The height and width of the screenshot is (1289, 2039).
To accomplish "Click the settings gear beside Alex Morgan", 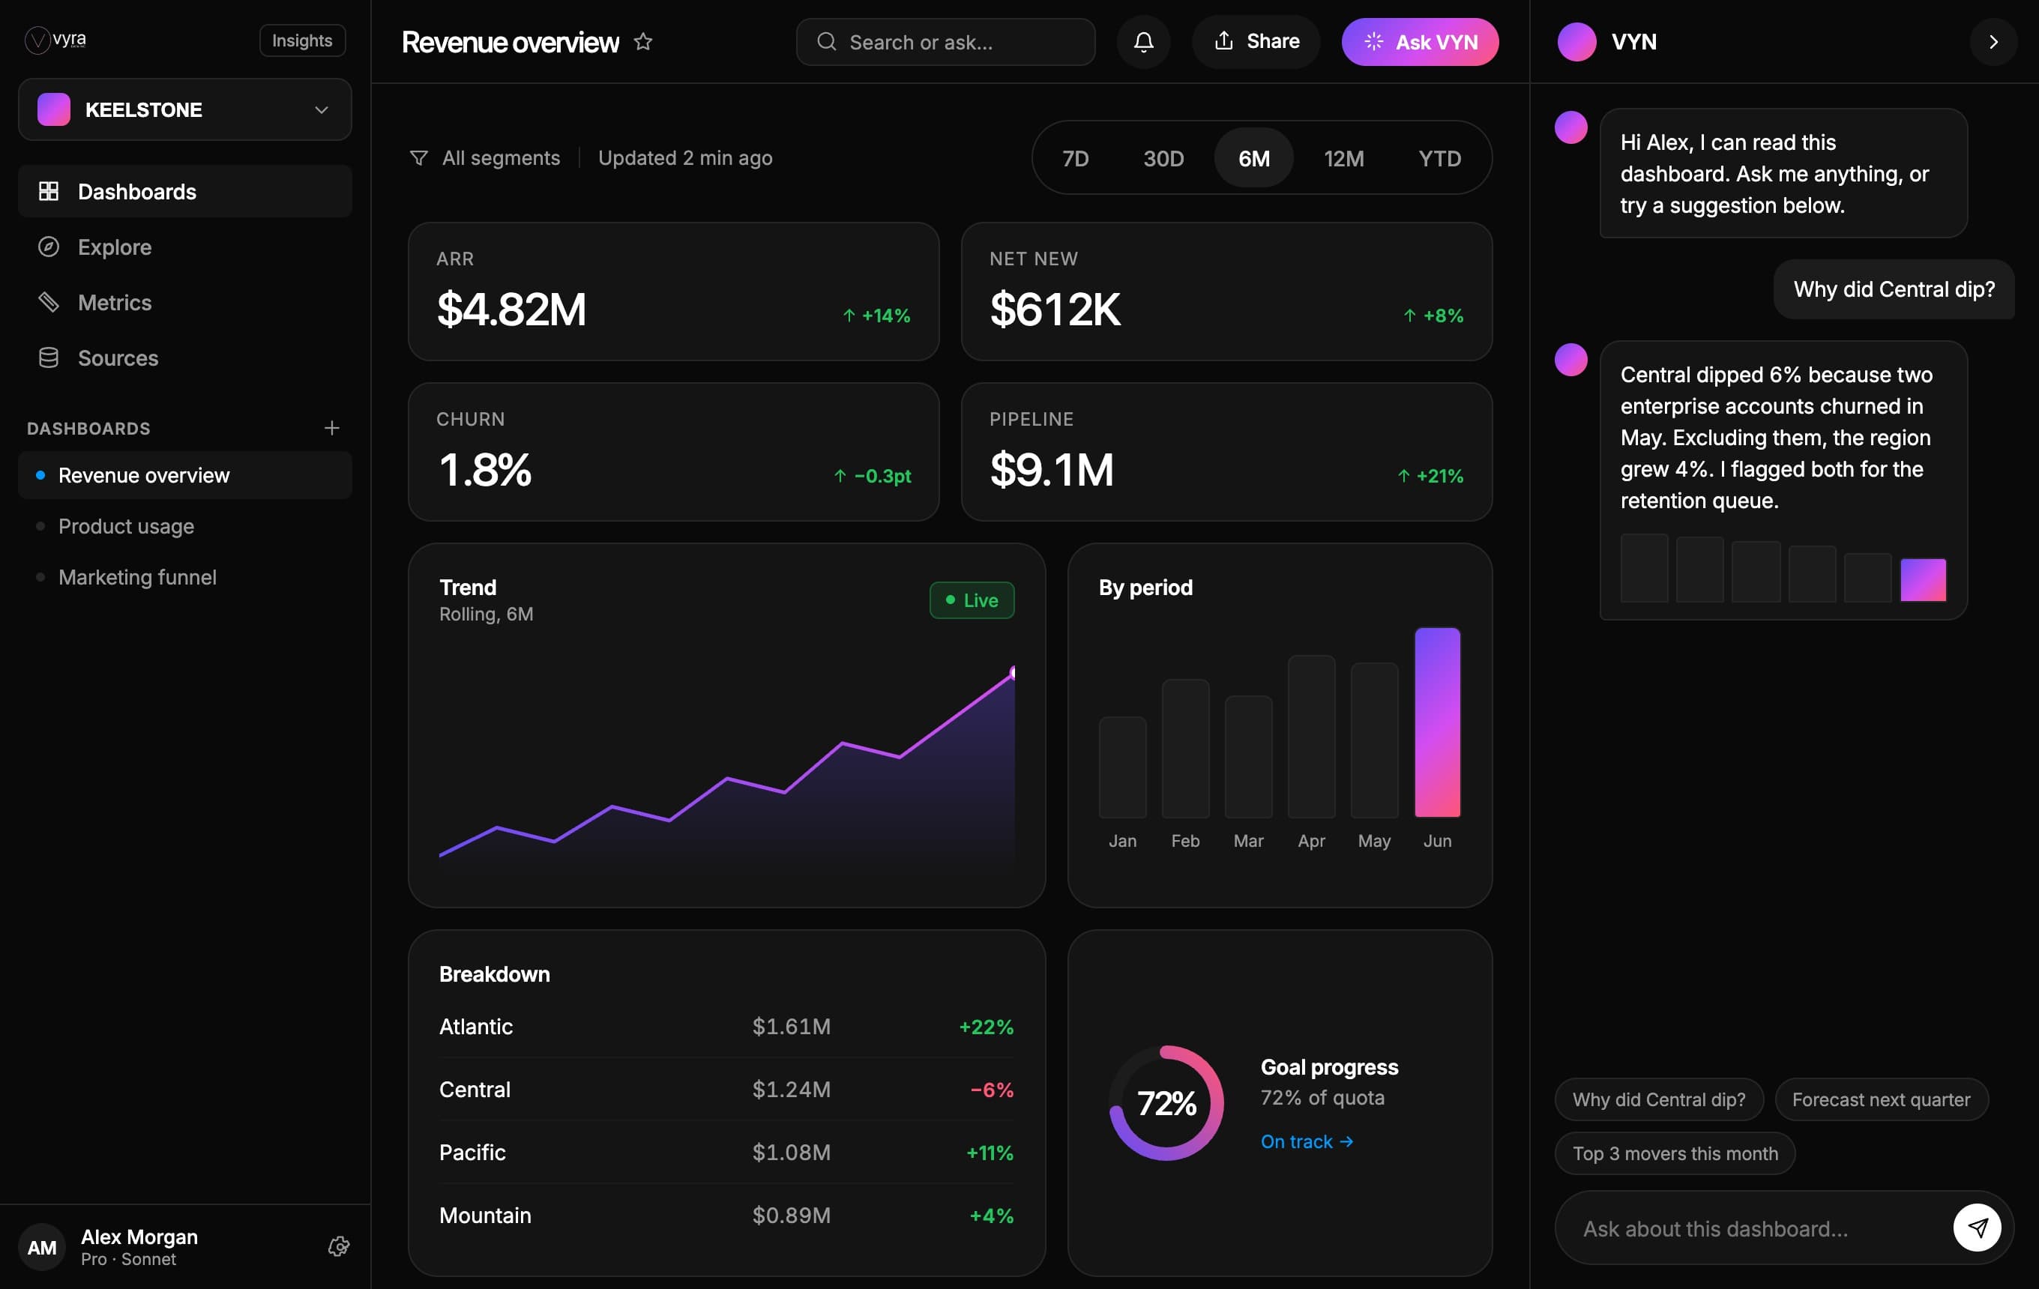I will point(339,1247).
